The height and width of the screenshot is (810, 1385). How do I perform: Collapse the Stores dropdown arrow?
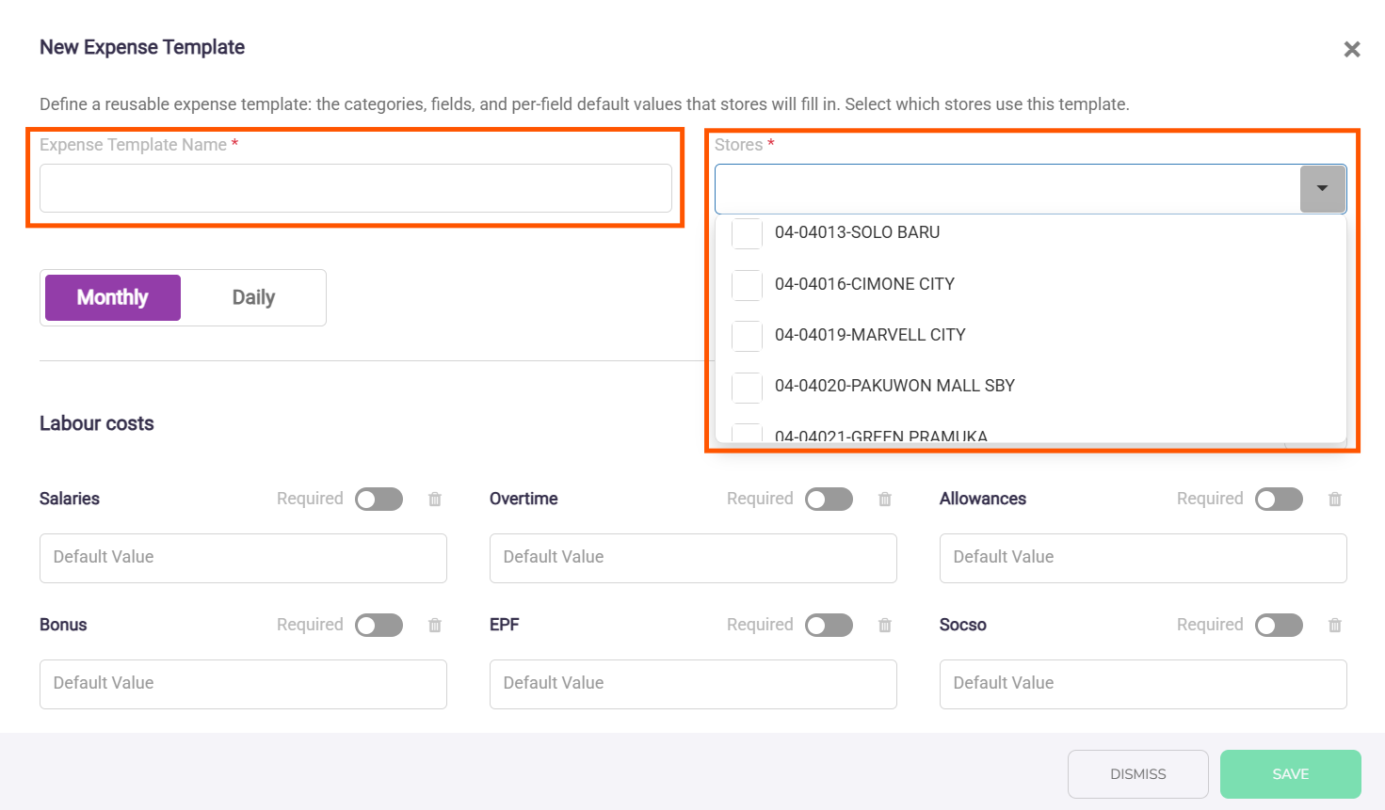(1323, 189)
